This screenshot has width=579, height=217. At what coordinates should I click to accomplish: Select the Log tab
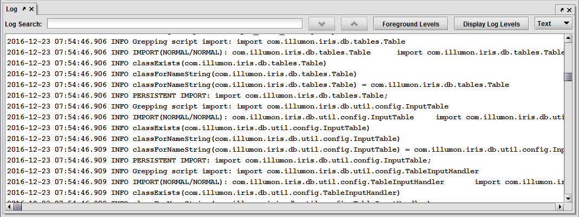point(11,9)
